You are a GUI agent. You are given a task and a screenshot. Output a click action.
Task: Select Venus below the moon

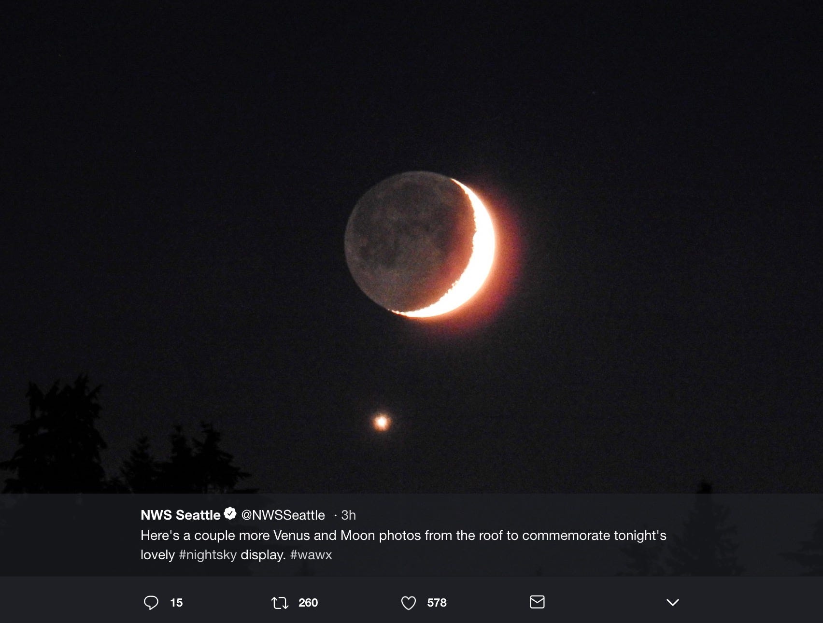[382, 423]
